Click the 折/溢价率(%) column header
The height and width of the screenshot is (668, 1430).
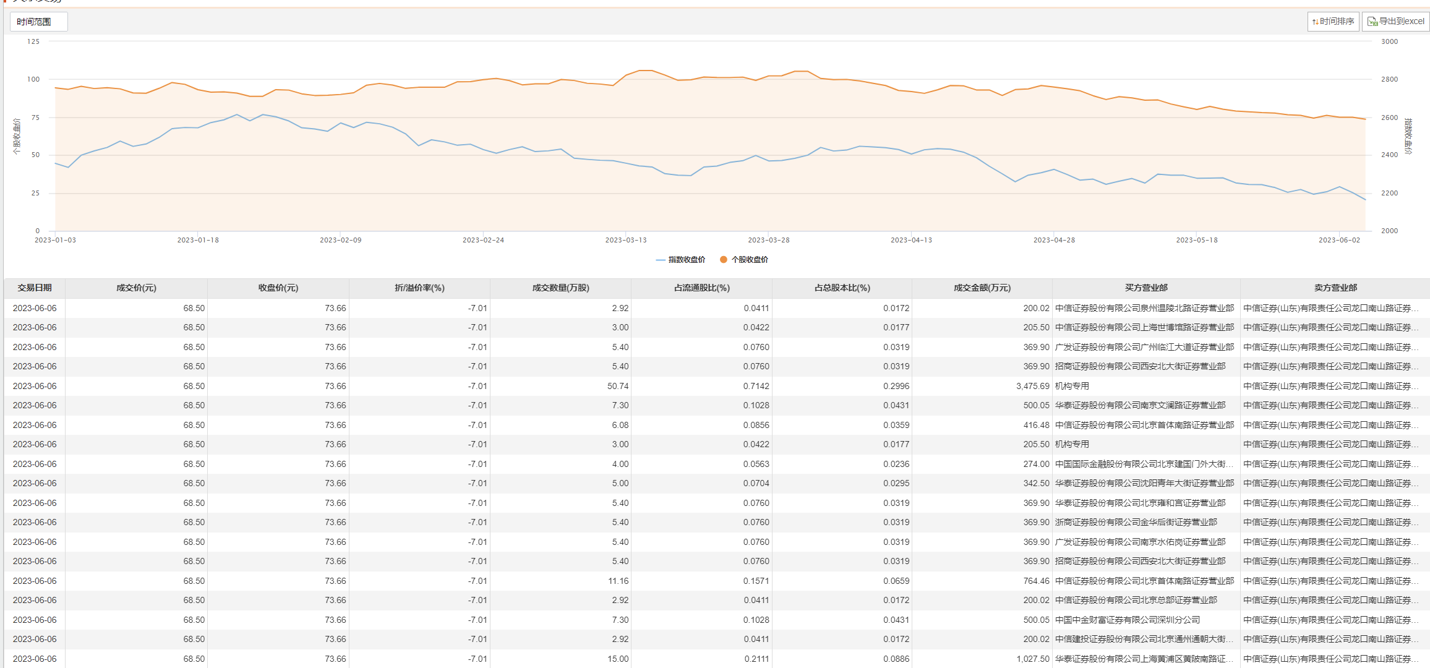(x=419, y=288)
